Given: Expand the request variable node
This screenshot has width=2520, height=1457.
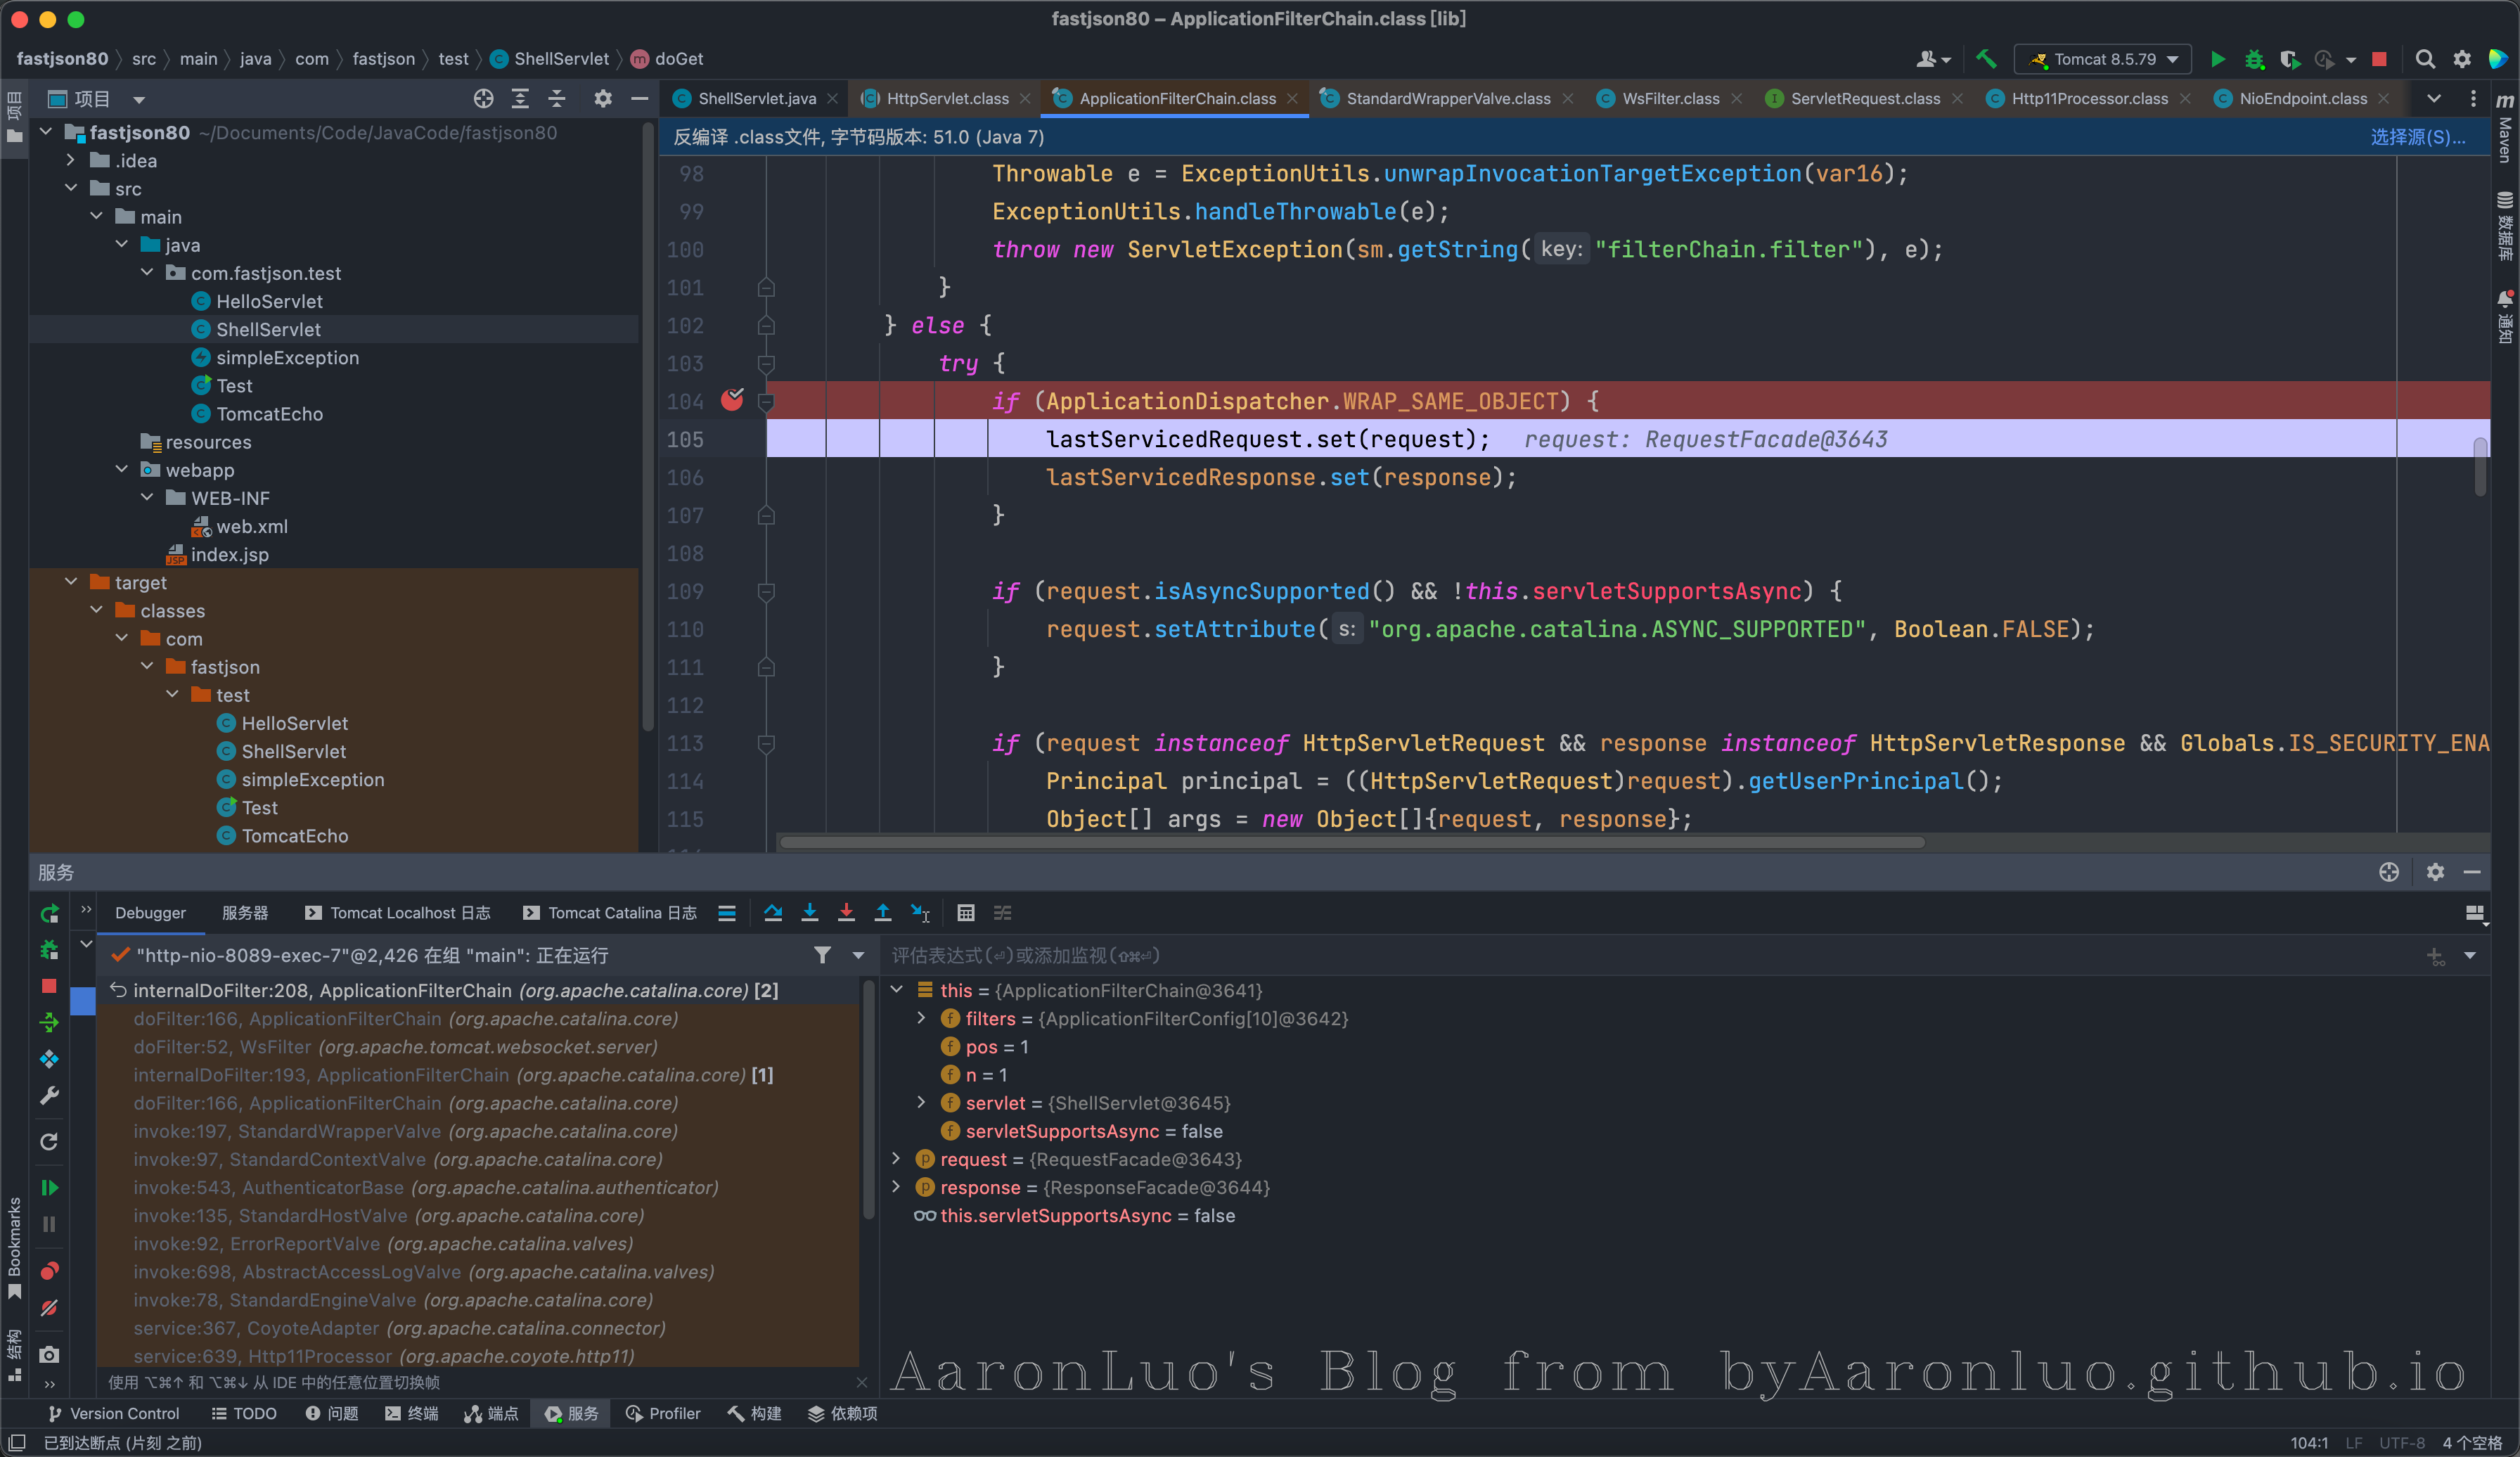Looking at the screenshot, I should point(896,1158).
